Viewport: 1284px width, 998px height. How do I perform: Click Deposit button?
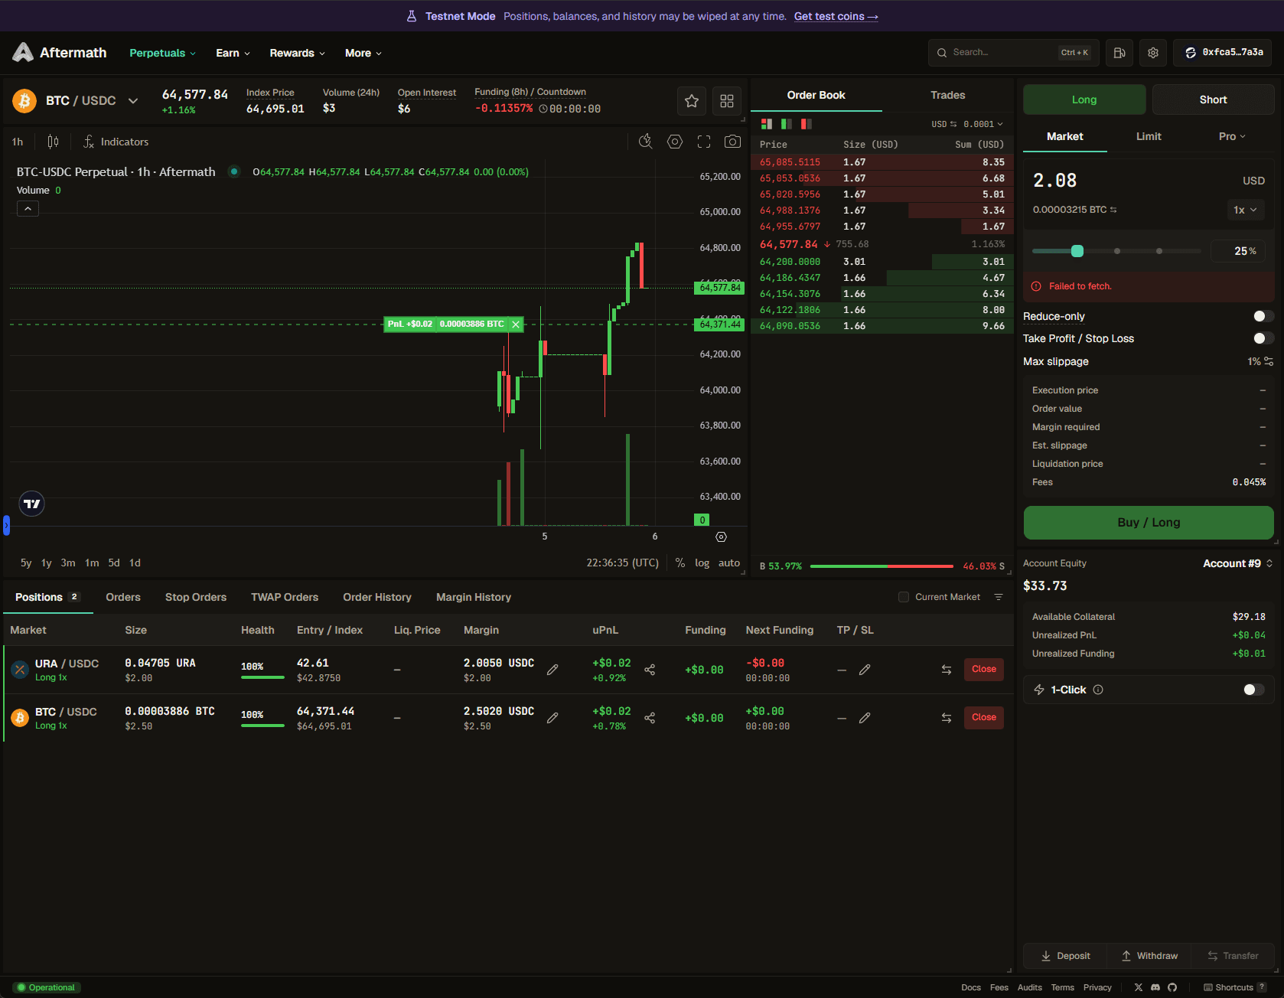click(1065, 956)
